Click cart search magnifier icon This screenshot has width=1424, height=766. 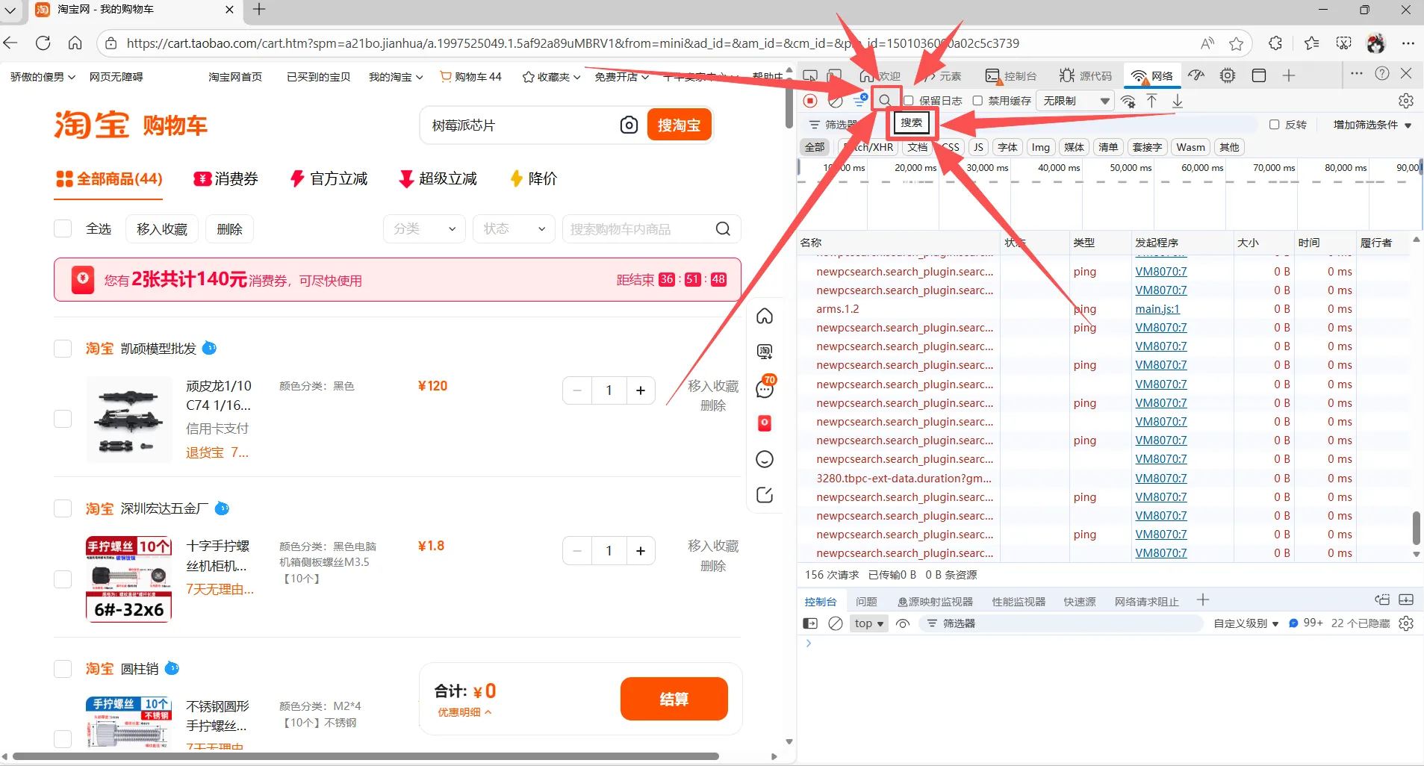click(x=723, y=228)
